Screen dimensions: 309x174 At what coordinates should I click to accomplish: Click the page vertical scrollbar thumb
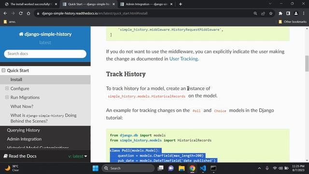307,63
